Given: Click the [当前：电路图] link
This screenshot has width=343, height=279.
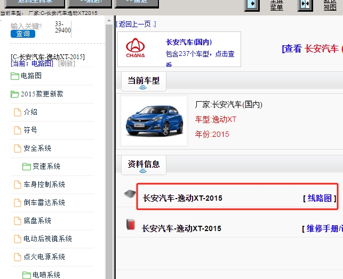Looking at the screenshot, I should click(32, 63).
